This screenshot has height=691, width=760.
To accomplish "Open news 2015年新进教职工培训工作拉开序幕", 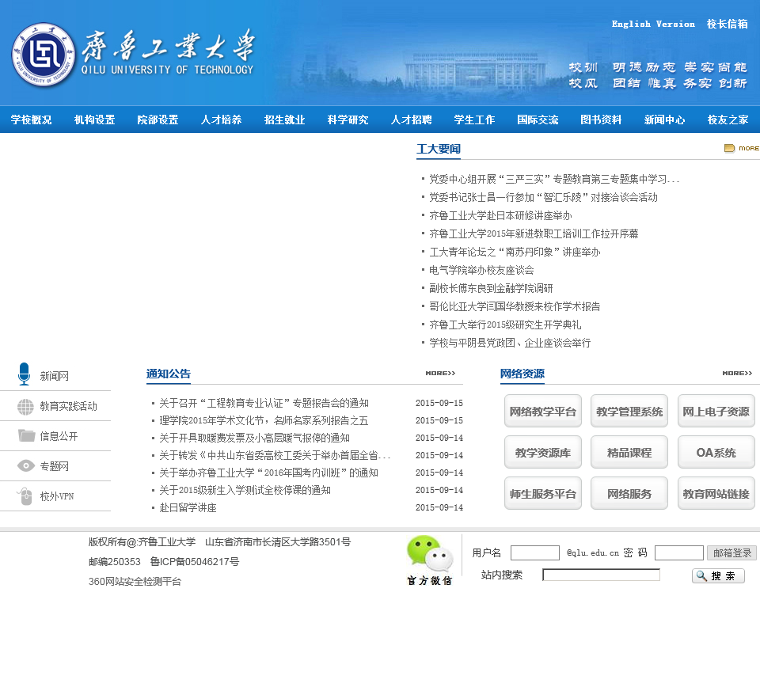I will point(534,233).
